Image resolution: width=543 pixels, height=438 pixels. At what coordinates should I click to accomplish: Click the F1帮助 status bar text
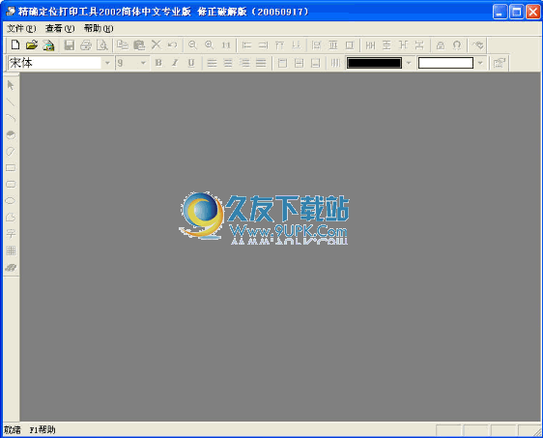(43, 430)
